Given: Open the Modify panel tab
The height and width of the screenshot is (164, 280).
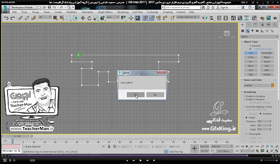Looking at the screenshot, I should point(249,25).
